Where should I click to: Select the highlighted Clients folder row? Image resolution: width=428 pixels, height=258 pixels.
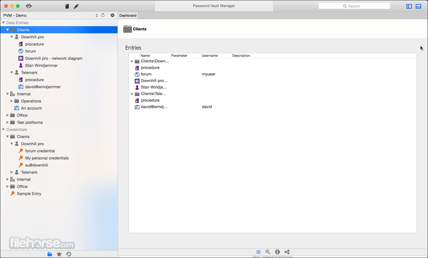(x=59, y=30)
